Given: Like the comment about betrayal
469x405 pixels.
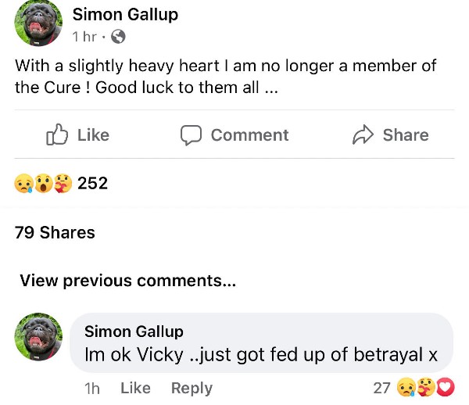Looking at the screenshot, I should [135, 388].
